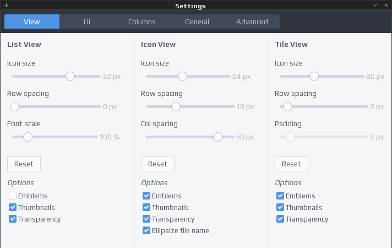Toggle Thumbnails in Tile View

280,207
